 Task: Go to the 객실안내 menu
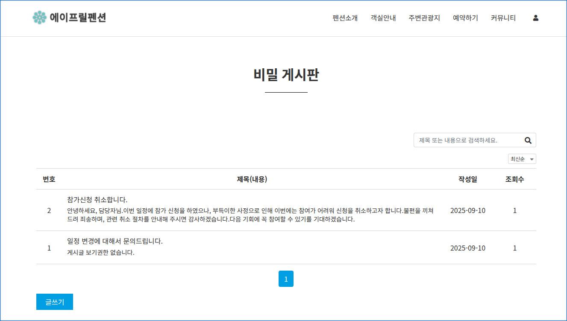point(383,18)
